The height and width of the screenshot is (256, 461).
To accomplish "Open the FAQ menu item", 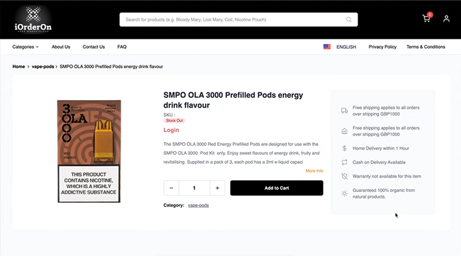I will [x=122, y=47].
